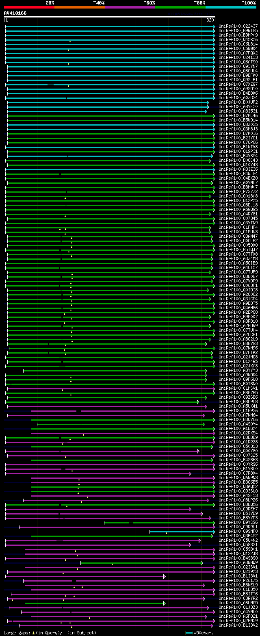The image size is (260, 636).
Task: Open hit UniRef100_B0CC43
Action: pyautogui.click(x=238, y=160)
